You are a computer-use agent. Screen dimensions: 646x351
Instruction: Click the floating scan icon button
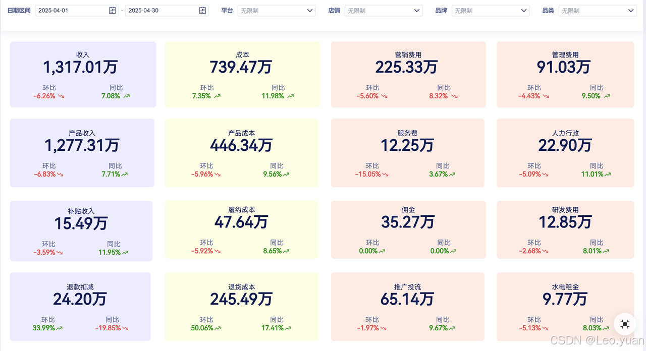[x=625, y=324]
